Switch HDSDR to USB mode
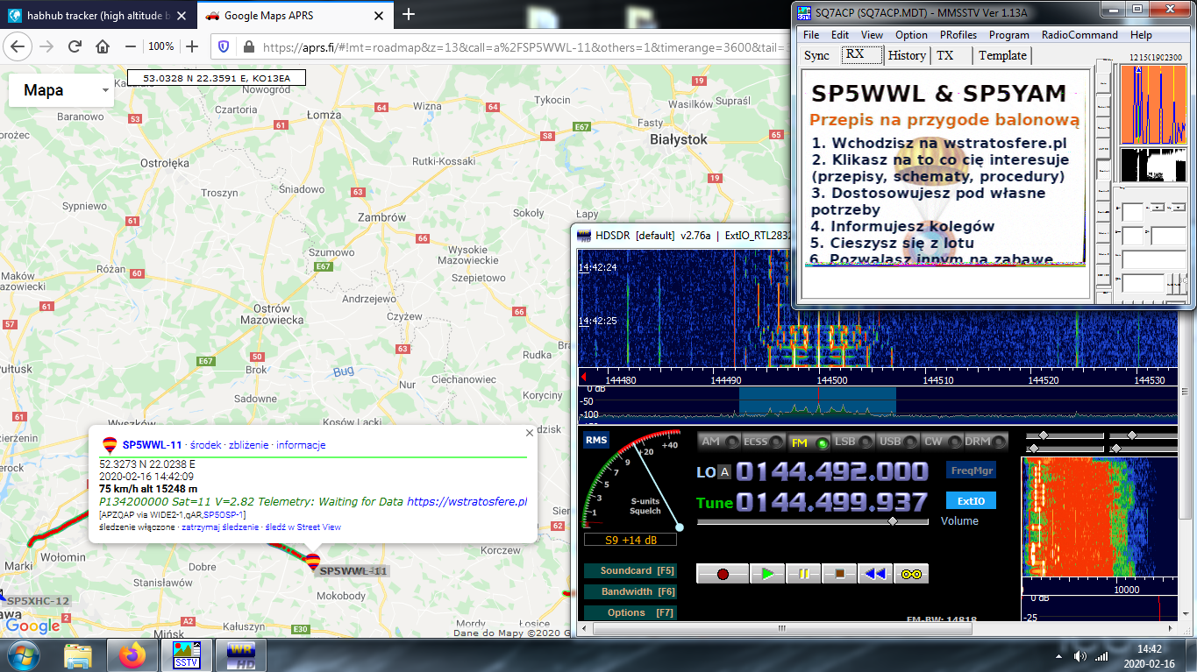This screenshot has width=1197, height=672. click(x=897, y=442)
